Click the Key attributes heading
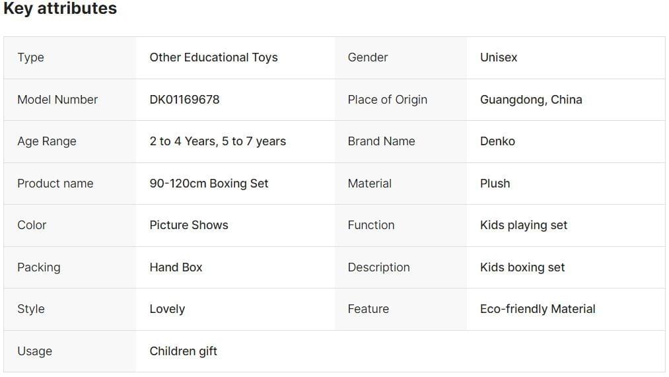 tap(60, 9)
